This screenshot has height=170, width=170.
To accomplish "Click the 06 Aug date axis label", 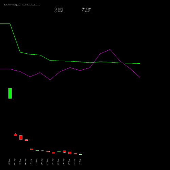I will click(26, 162).
